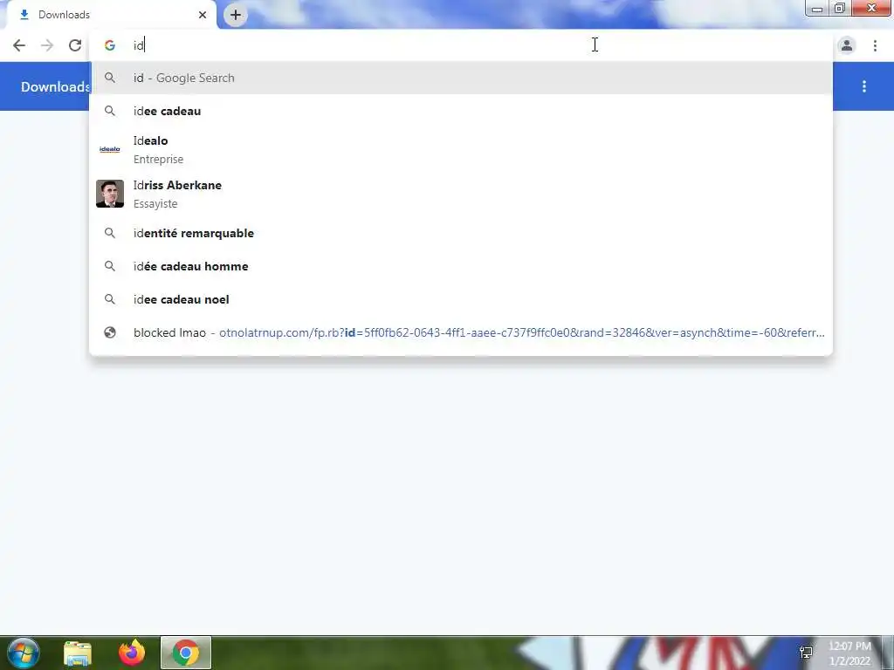Go back using the browser back arrow
Screen dimensions: 894x670
click(x=19, y=45)
